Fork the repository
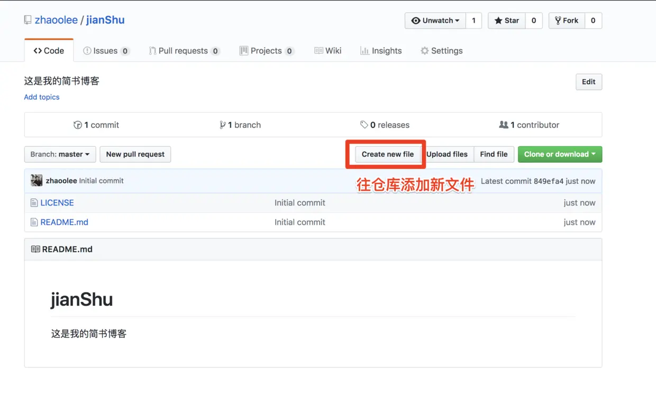Viewport: 656px width, 403px height. (567, 21)
